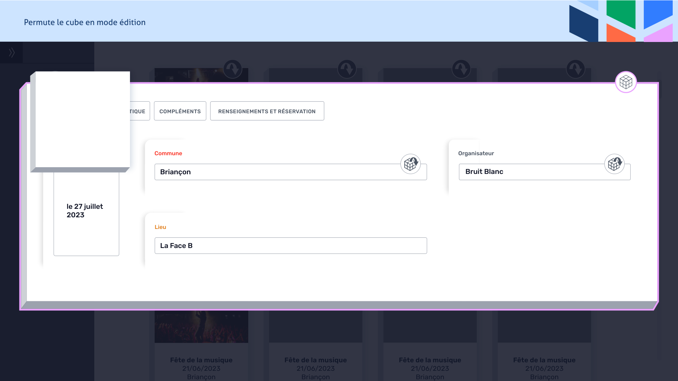Click the Organisateur field with Bruit Blanc

point(530,172)
